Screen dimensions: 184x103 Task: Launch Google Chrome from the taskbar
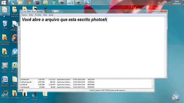pos(29,3)
